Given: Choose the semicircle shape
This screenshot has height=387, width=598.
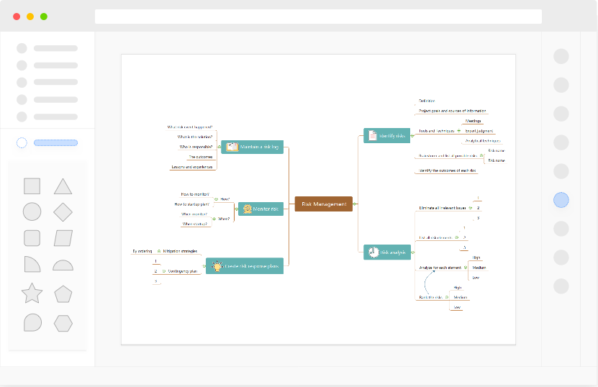Looking at the screenshot, I should tap(63, 265).
